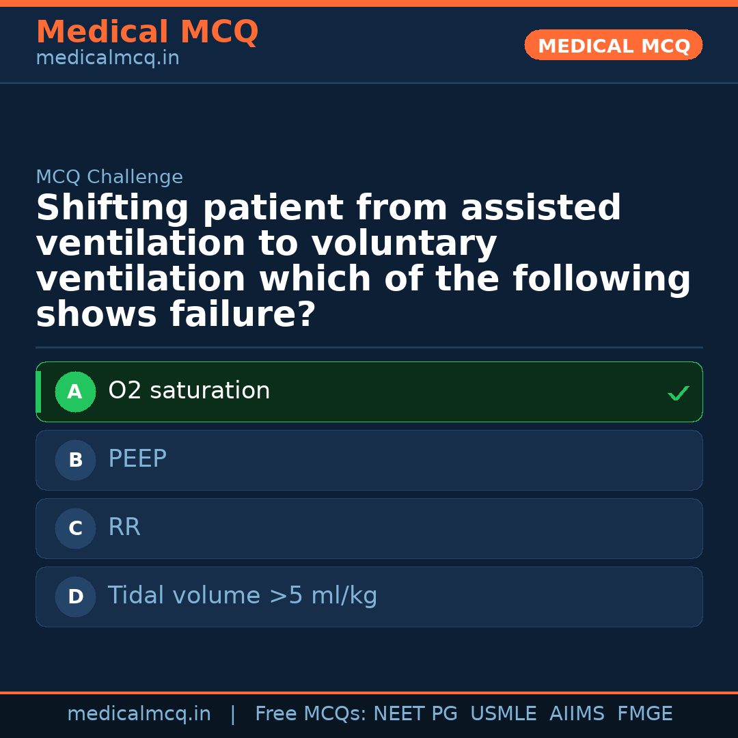Viewport: 738px width, 738px height.
Task: Select the "O2 saturation" answer text
Action: [189, 391]
